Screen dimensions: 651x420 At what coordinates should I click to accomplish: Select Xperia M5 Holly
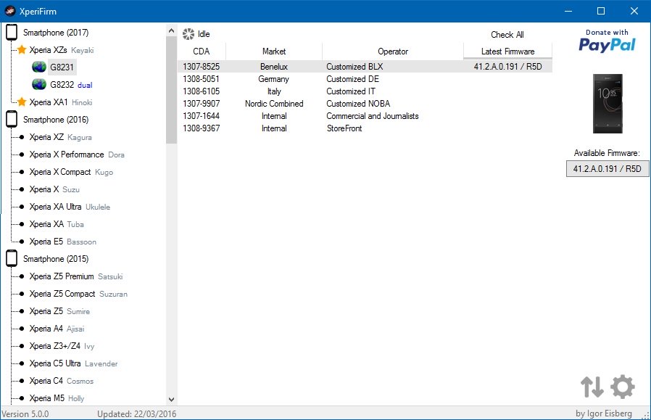57,398
